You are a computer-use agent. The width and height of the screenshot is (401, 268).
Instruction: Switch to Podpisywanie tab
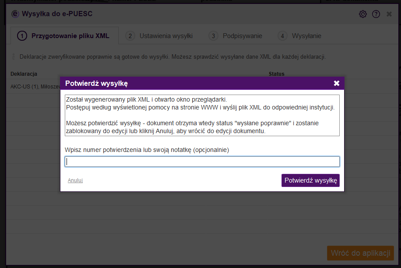[236, 36]
